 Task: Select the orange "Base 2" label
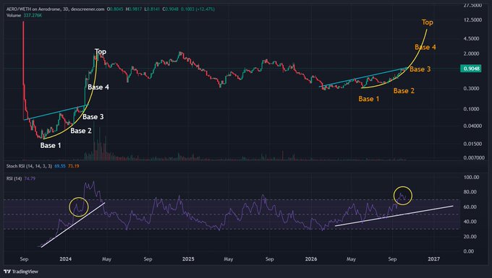(404, 91)
